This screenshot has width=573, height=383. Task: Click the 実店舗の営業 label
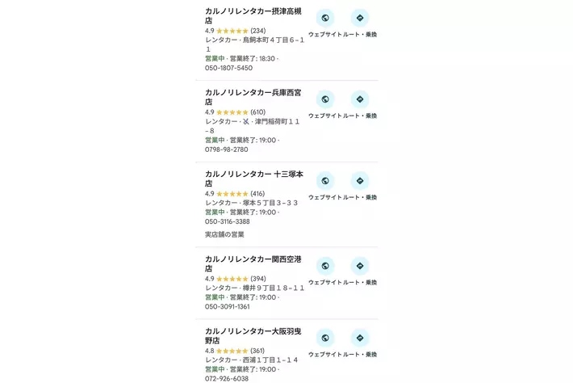click(224, 234)
